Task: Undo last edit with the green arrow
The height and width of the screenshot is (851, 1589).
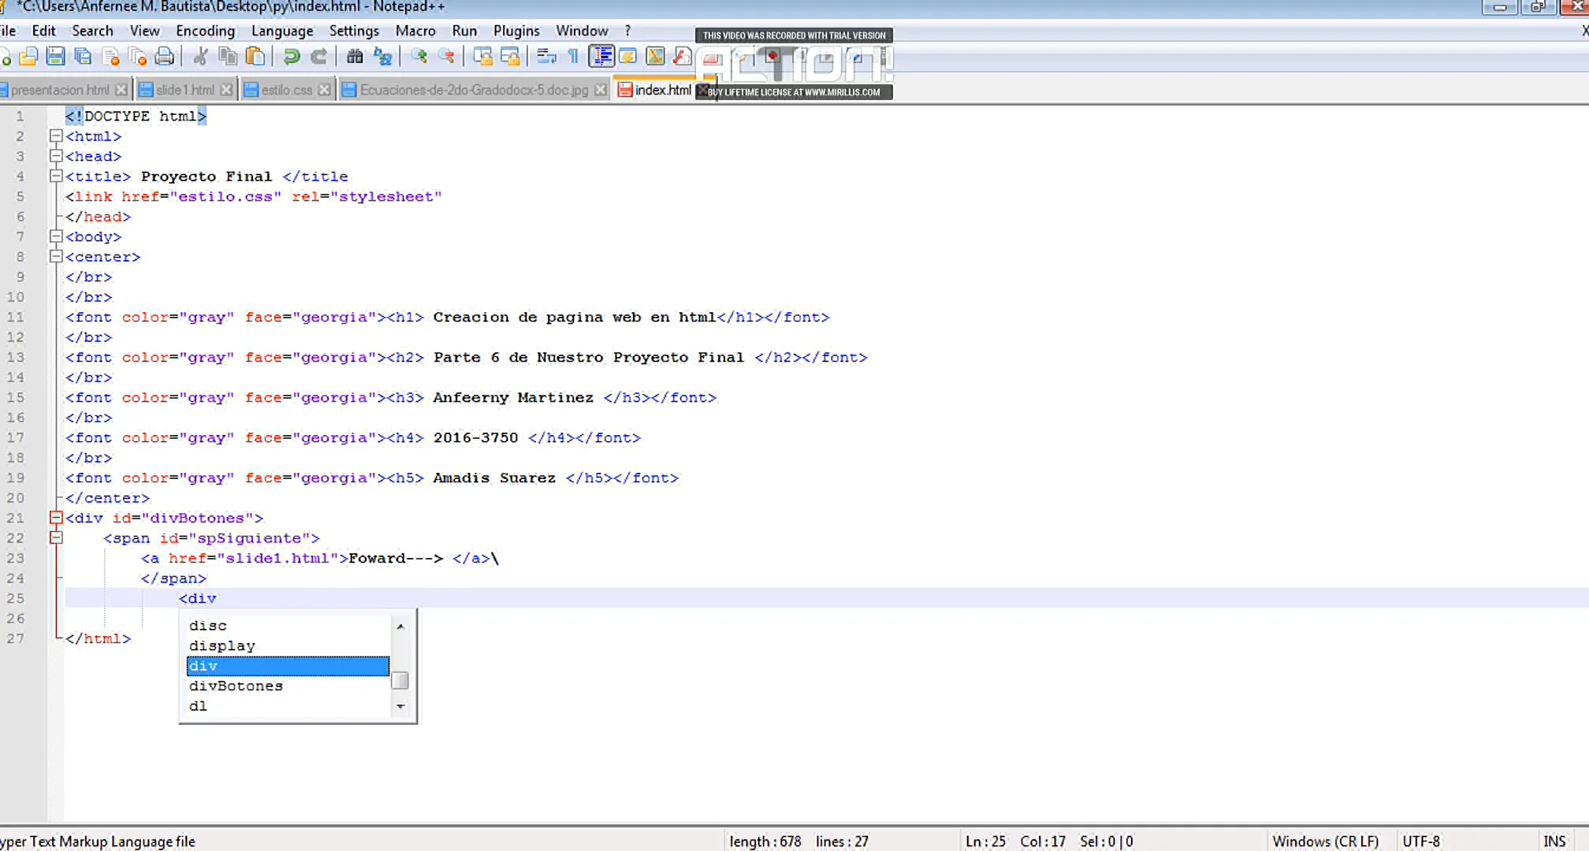Action: click(291, 57)
